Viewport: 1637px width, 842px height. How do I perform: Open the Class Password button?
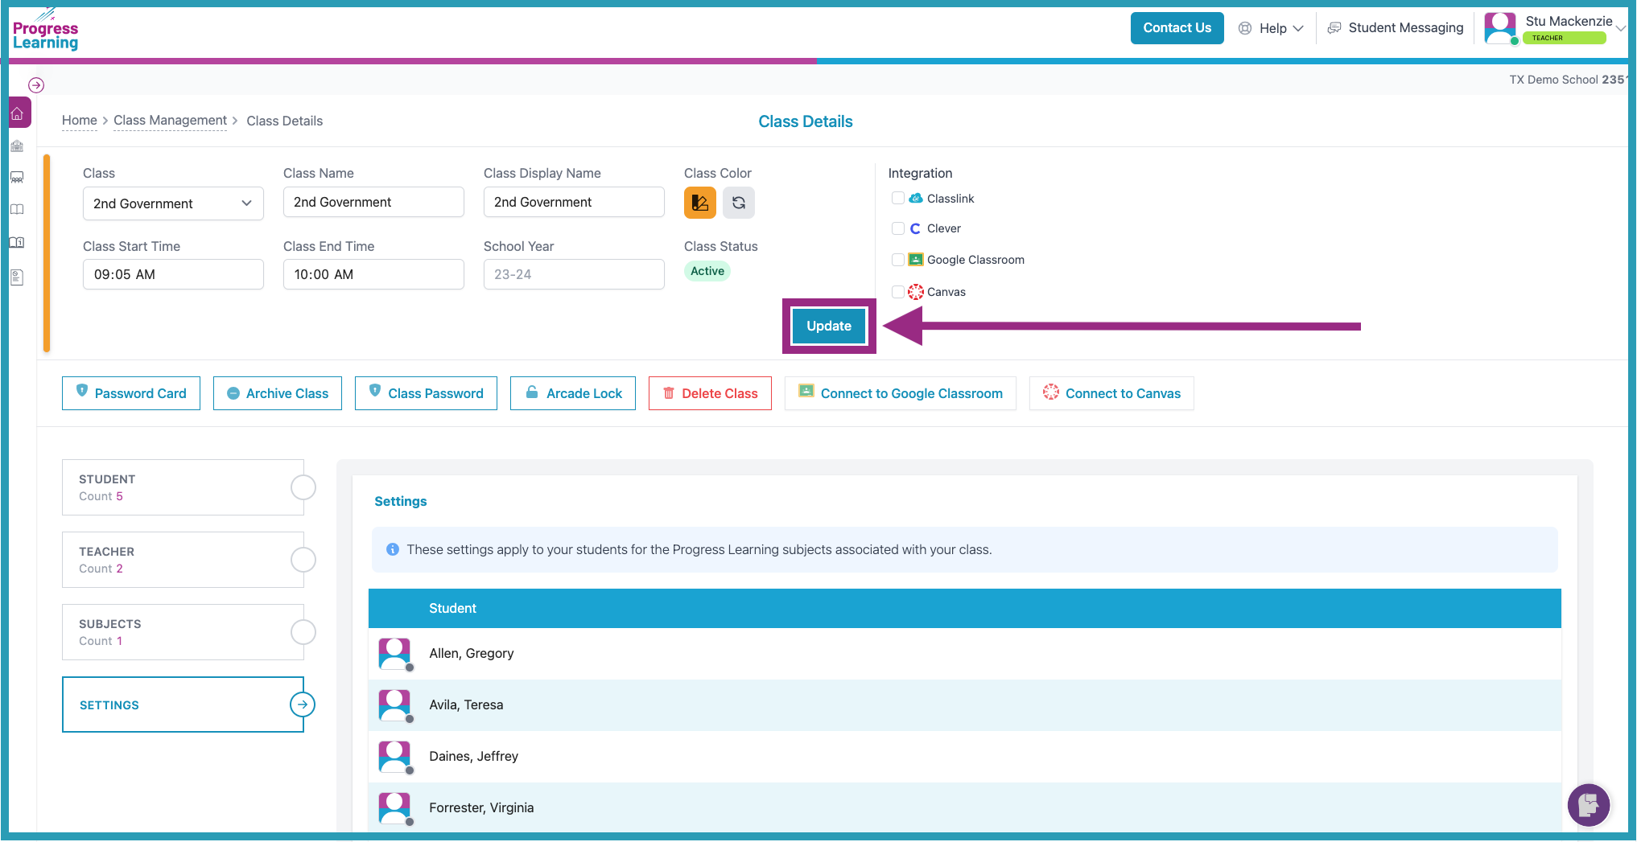[426, 393]
